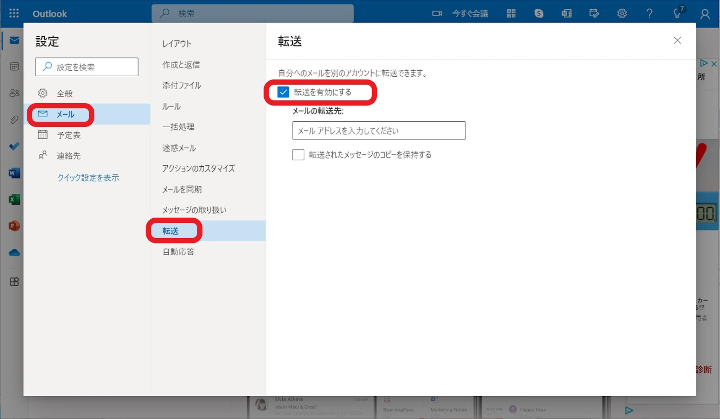Open the ルール settings section
Screen dimensions: 720x419
(171, 107)
